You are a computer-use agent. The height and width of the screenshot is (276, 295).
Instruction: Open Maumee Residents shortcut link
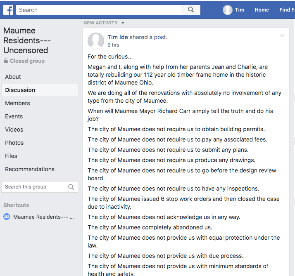43,217
